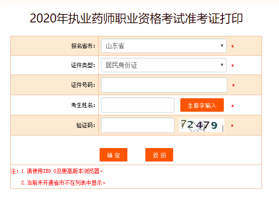Submit the form with 确定 button

[113, 155]
